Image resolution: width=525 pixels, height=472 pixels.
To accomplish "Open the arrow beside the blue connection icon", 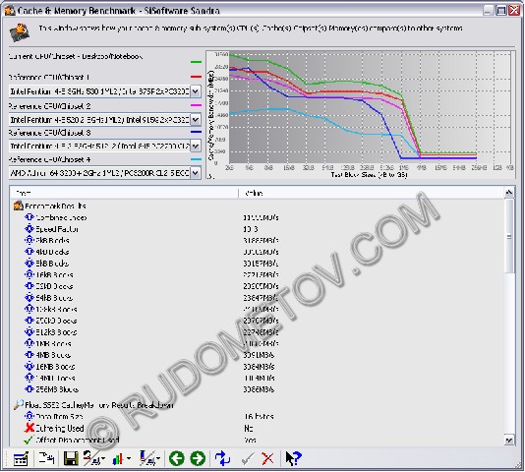I will (158, 459).
